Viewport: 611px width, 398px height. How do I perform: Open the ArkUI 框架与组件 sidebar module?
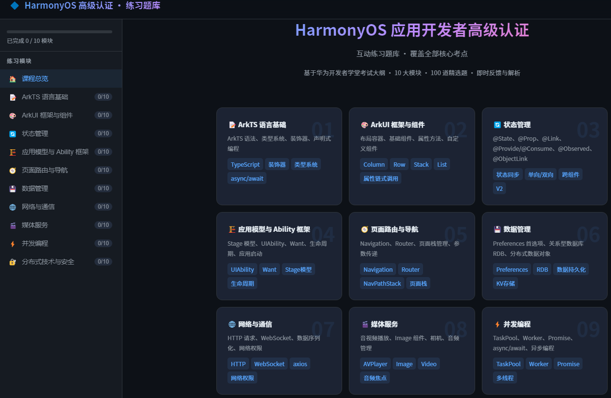[x=61, y=115]
